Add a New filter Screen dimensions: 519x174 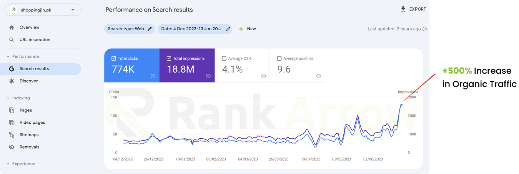pos(247,29)
